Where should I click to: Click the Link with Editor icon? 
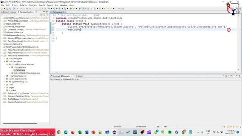coord(44,15)
